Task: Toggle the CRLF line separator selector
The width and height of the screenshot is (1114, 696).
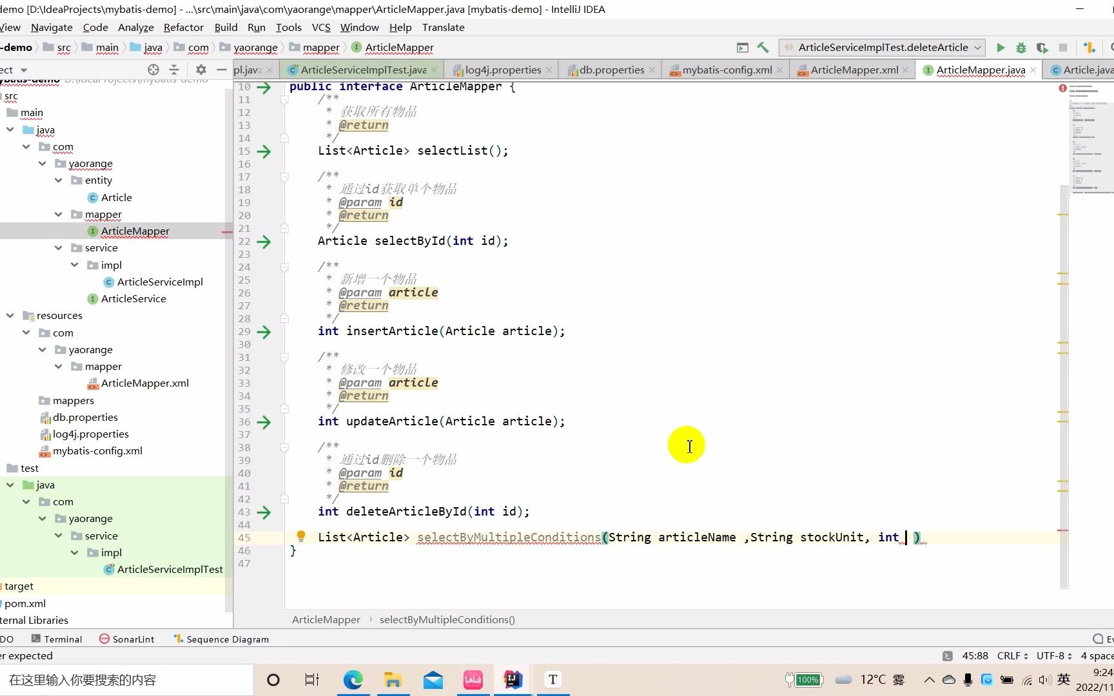Action: [x=1010, y=655]
